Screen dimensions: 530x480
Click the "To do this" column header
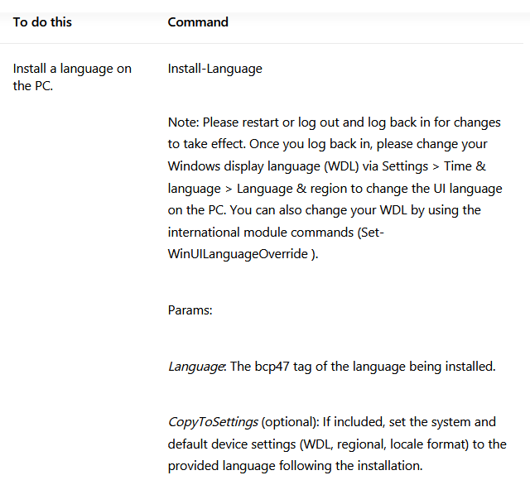coord(42,22)
